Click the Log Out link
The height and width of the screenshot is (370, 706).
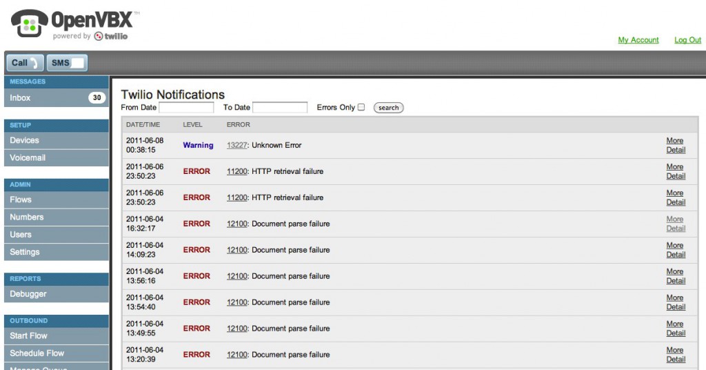(x=687, y=39)
